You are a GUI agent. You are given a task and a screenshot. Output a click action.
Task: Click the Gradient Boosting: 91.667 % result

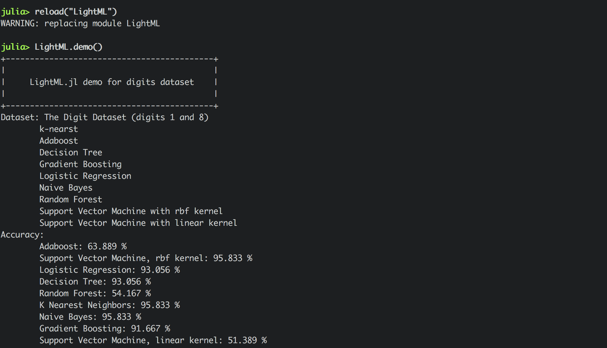coord(105,329)
